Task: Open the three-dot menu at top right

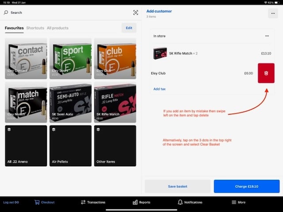Action: point(272,13)
